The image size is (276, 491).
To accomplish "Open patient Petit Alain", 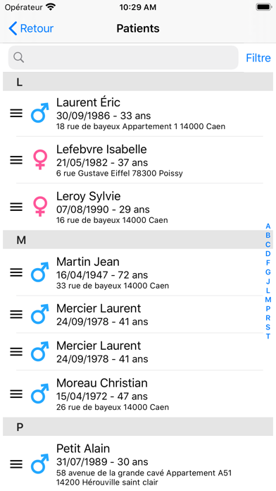I will (138, 463).
